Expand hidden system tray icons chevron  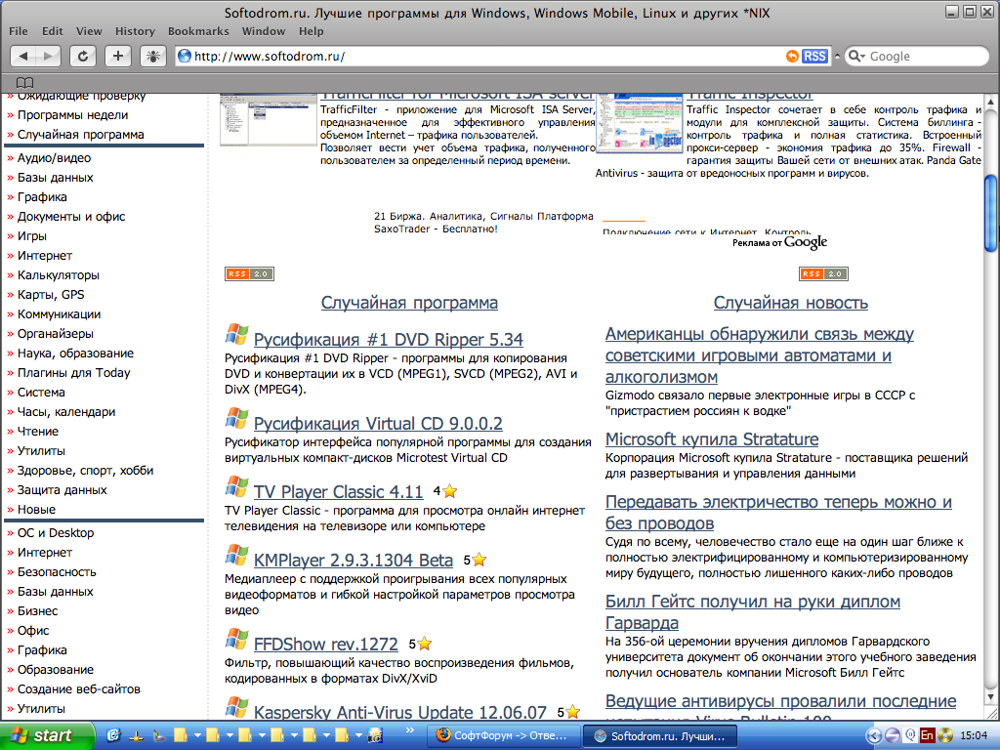[x=874, y=736]
